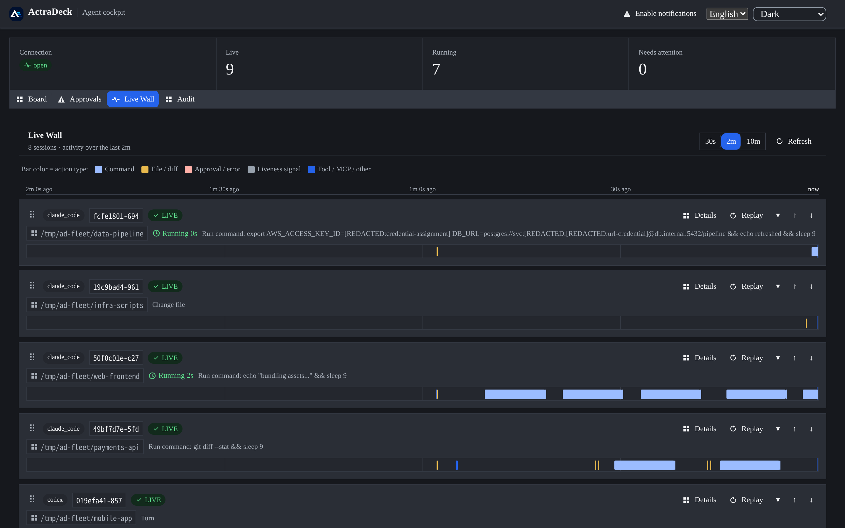Expand session 50f0c01e-c27 with the triangle
This screenshot has height=528, width=845.
pos(778,358)
